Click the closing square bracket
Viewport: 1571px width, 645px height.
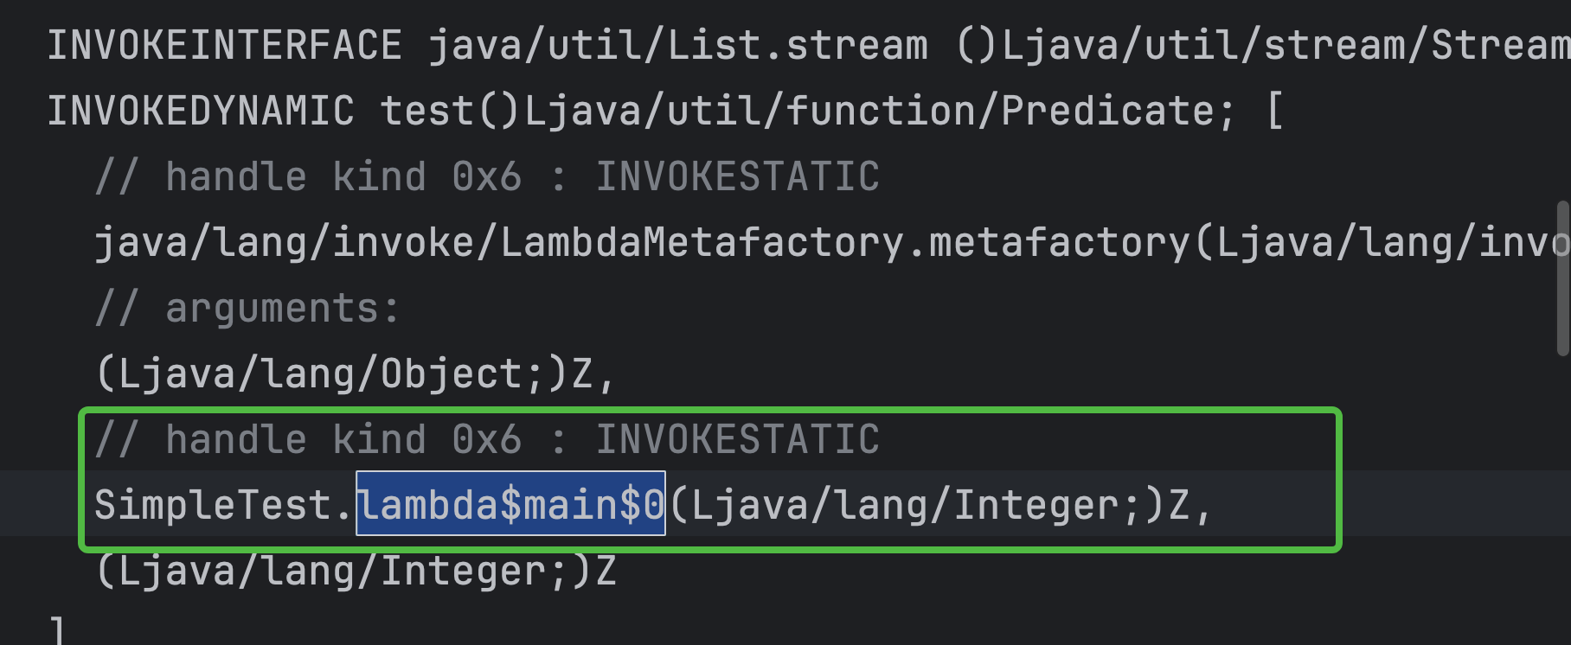57,631
